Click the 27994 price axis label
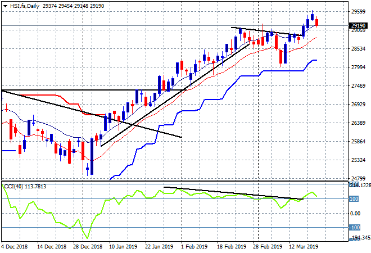 pos(359,67)
